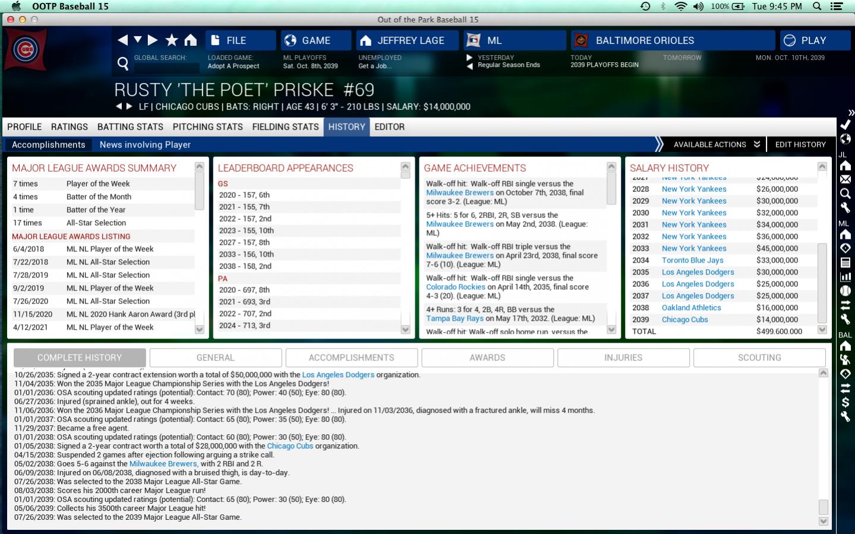Click the diamond icon under BAL

(845, 374)
